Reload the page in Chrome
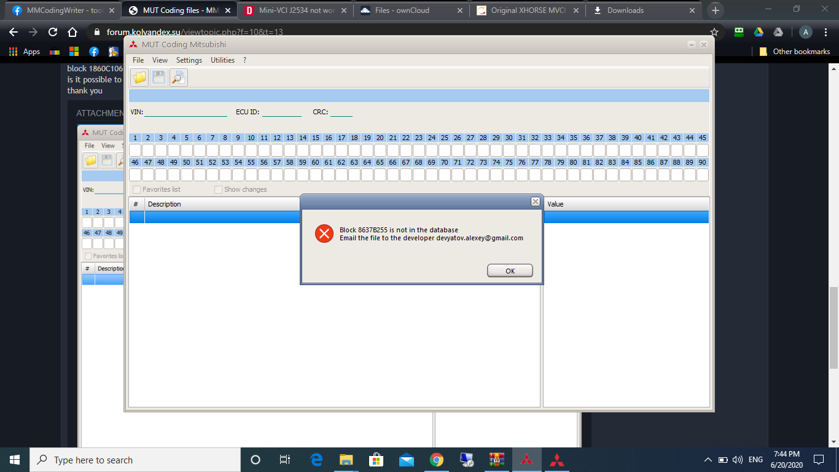 tap(53, 32)
